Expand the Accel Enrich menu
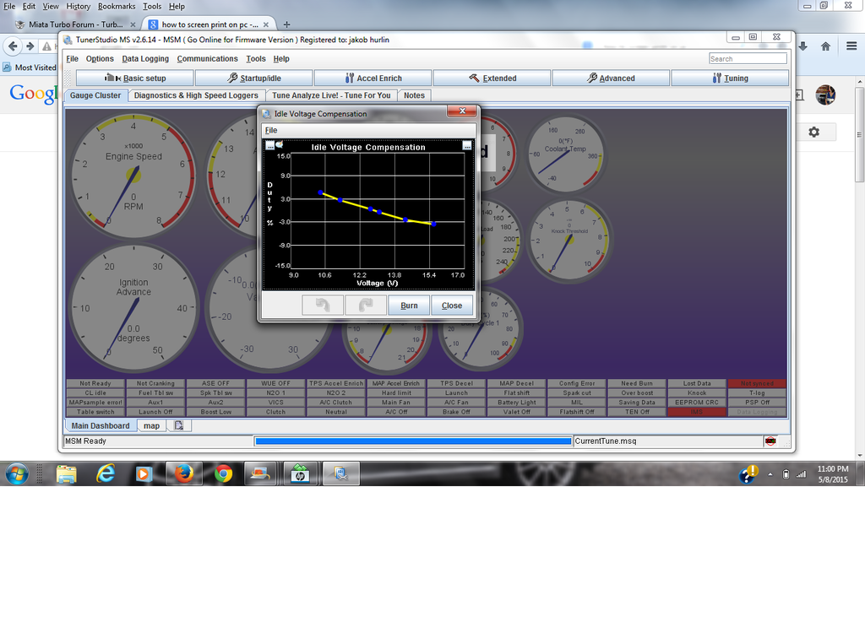The height and width of the screenshot is (633, 865). (373, 78)
